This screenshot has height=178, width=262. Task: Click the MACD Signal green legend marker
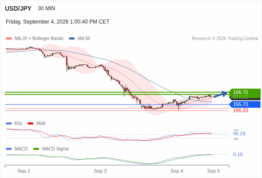click(36, 149)
